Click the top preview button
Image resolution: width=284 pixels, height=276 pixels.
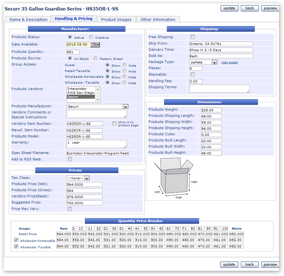coord(270,8)
